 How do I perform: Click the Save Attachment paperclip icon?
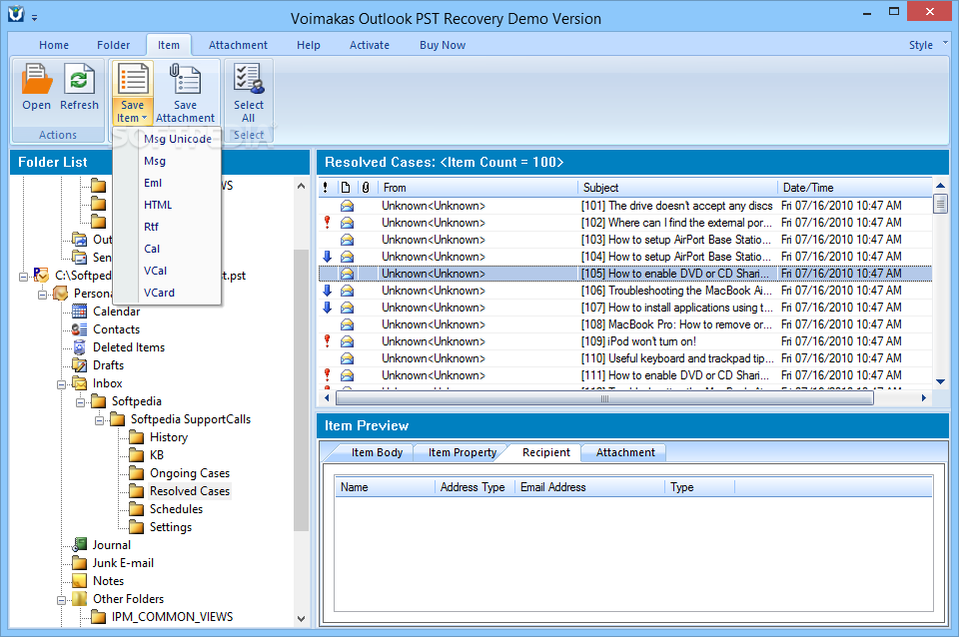pyautogui.click(x=186, y=79)
